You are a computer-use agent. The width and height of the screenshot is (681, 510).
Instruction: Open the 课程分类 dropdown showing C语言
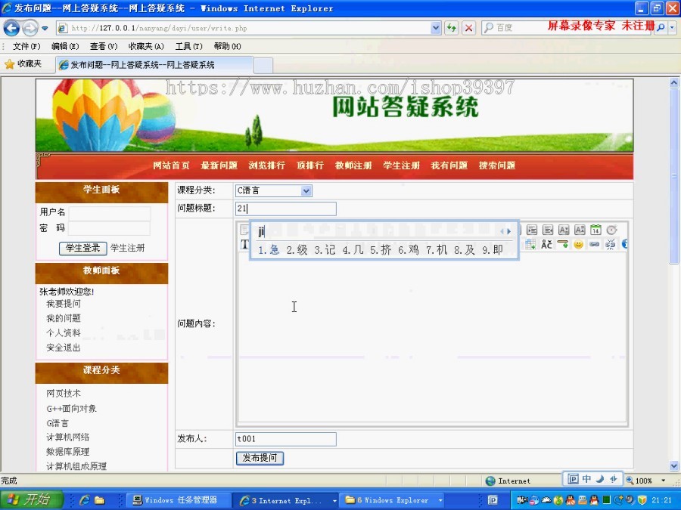[x=274, y=190]
